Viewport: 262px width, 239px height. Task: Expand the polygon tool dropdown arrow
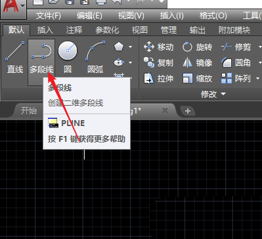coord(131,47)
